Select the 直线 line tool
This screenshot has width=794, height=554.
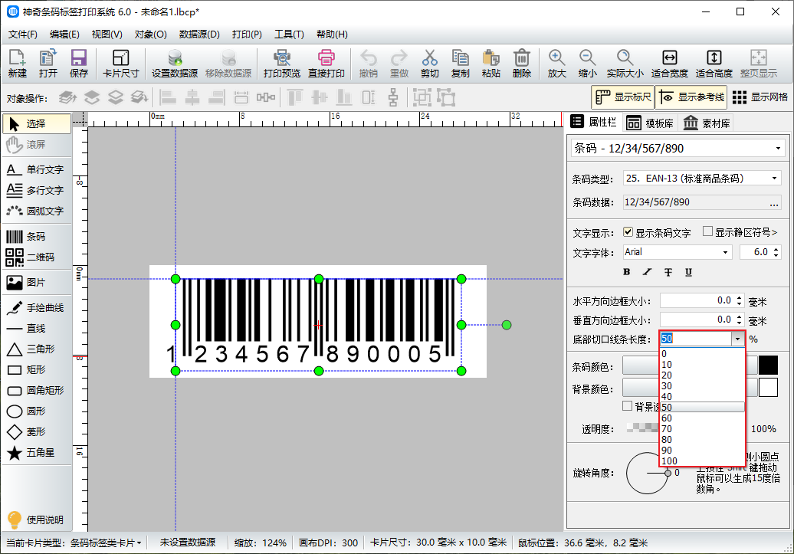(x=37, y=329)
